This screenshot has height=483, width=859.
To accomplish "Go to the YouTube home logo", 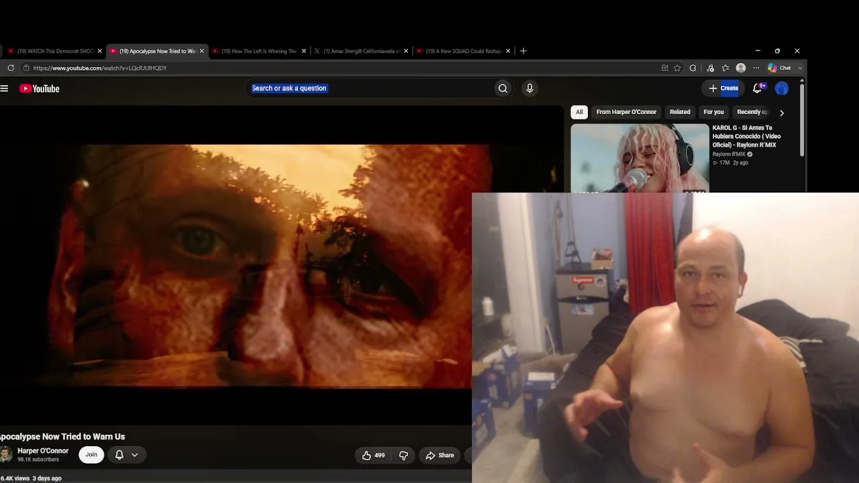I will click(x=40, y=89).
